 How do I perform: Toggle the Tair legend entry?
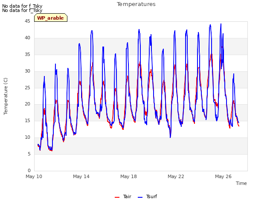123,196
